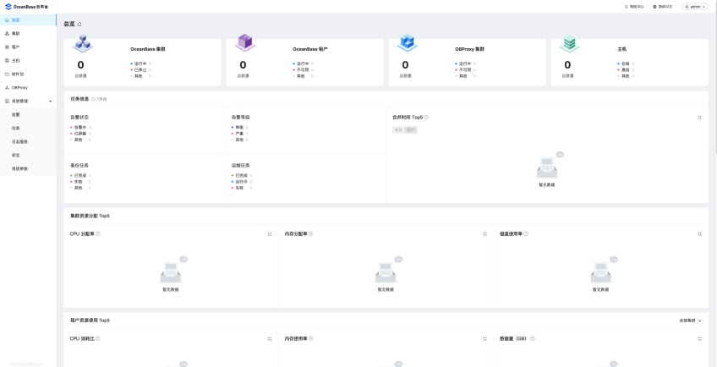This screenshot has height=367, width=717.
Task: Click the home icon beside 总览
Action: [x=7, y=20]
